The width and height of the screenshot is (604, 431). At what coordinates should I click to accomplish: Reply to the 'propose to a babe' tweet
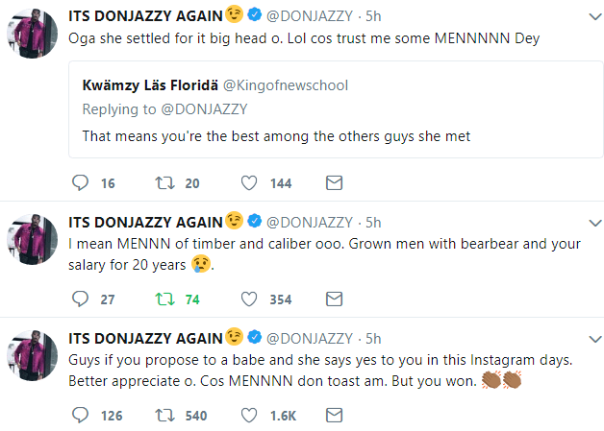click(x=81, y=415)
